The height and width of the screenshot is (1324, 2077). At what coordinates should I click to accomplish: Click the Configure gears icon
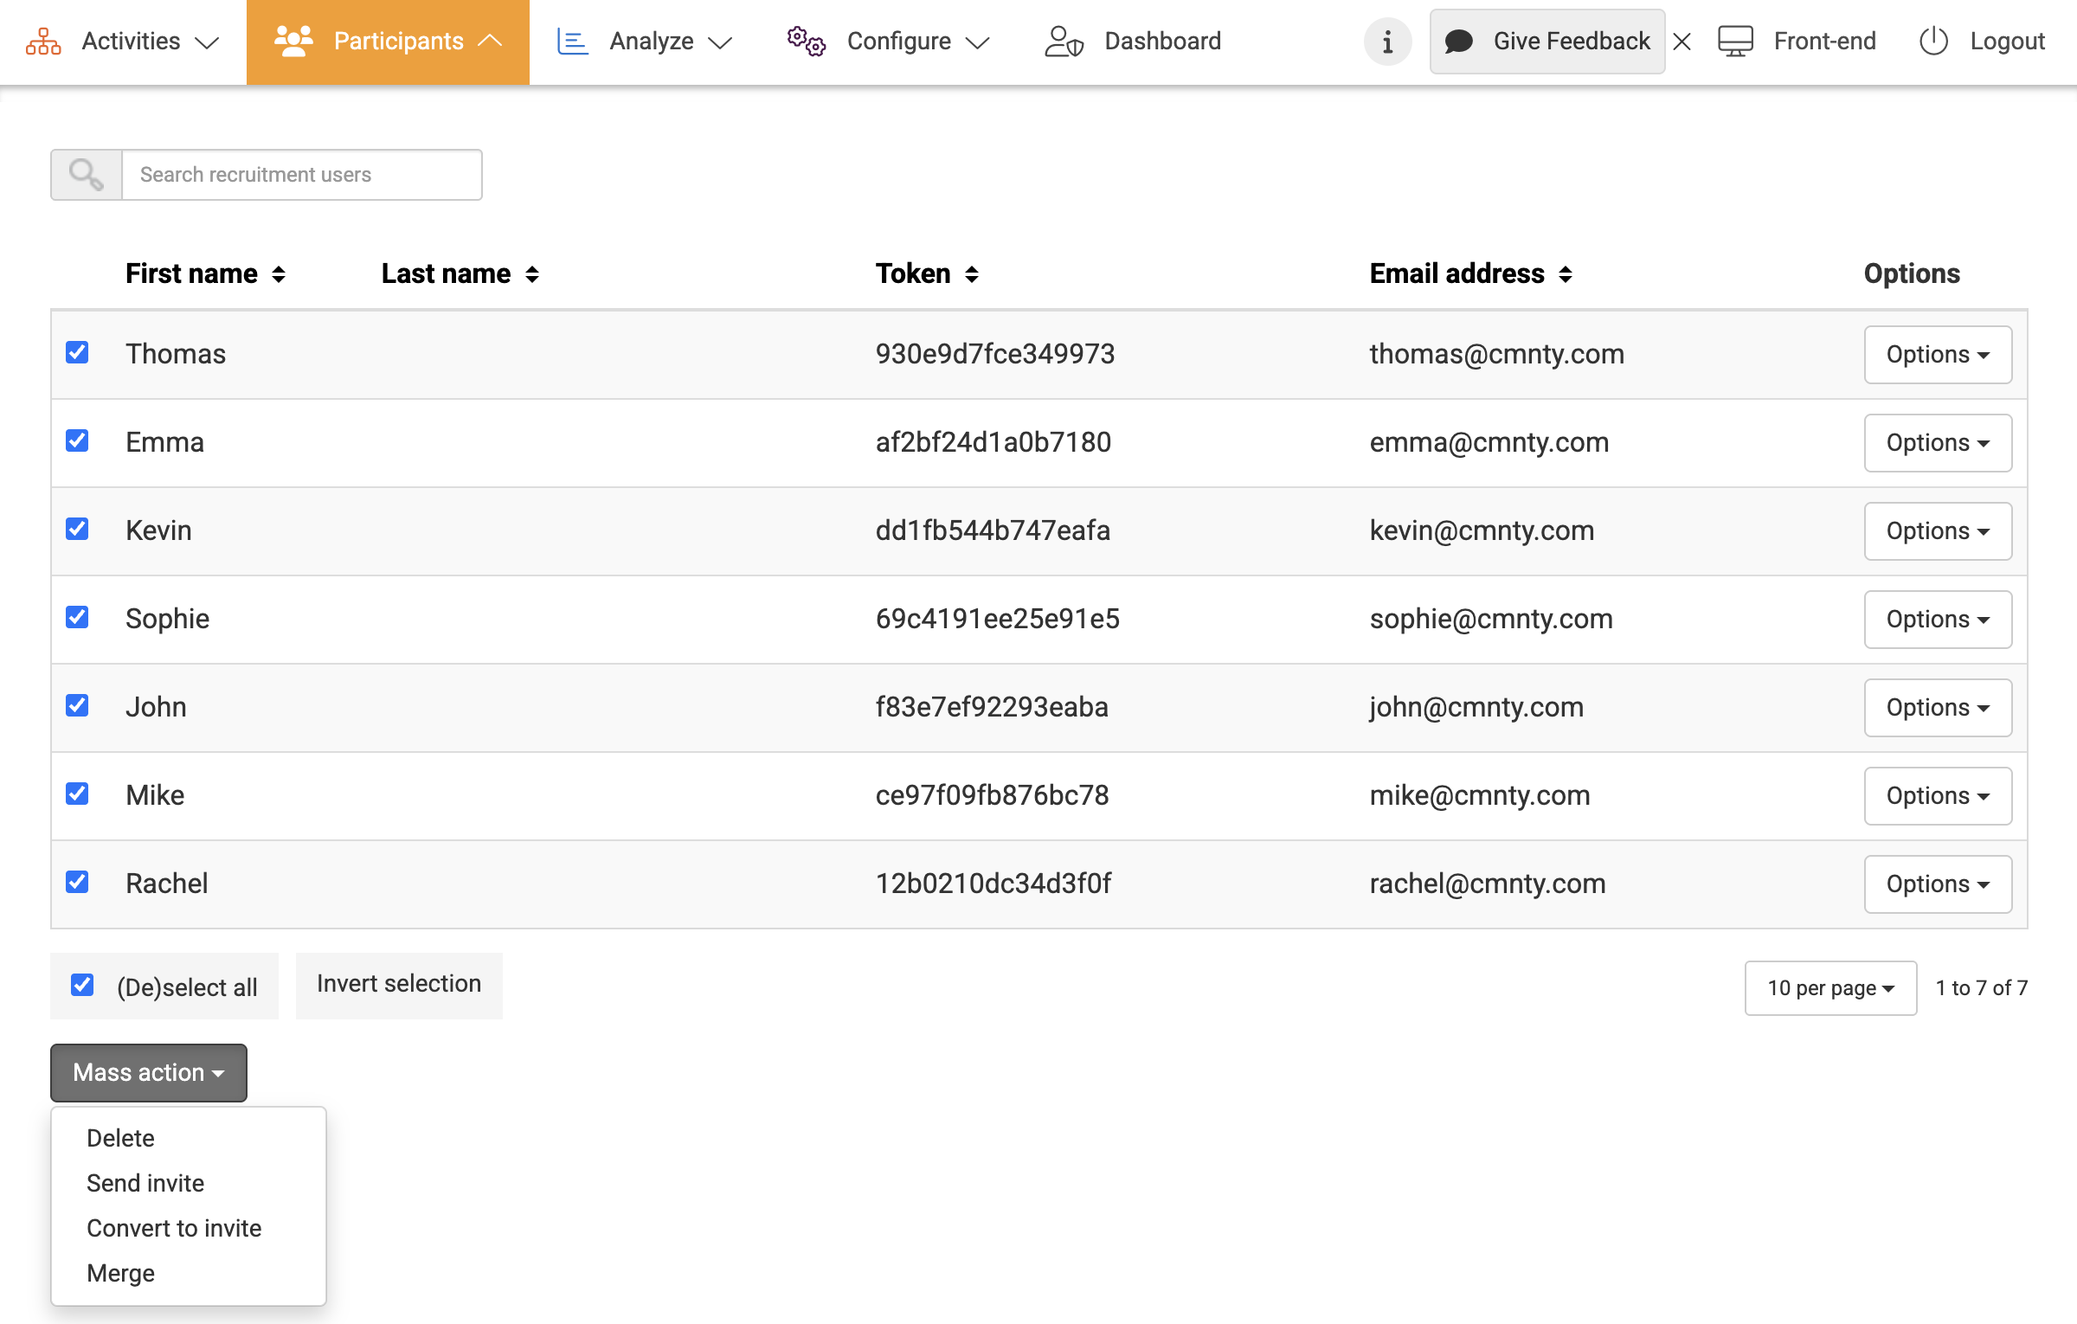pos(806,42)
